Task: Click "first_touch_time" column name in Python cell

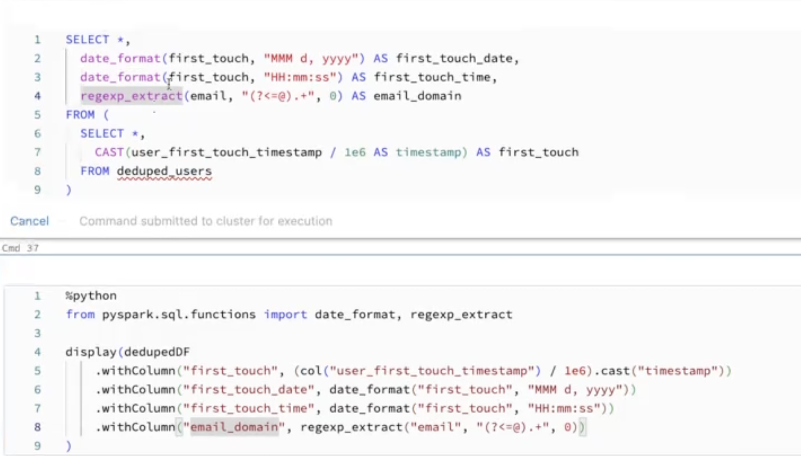Action: click(249, 408)
